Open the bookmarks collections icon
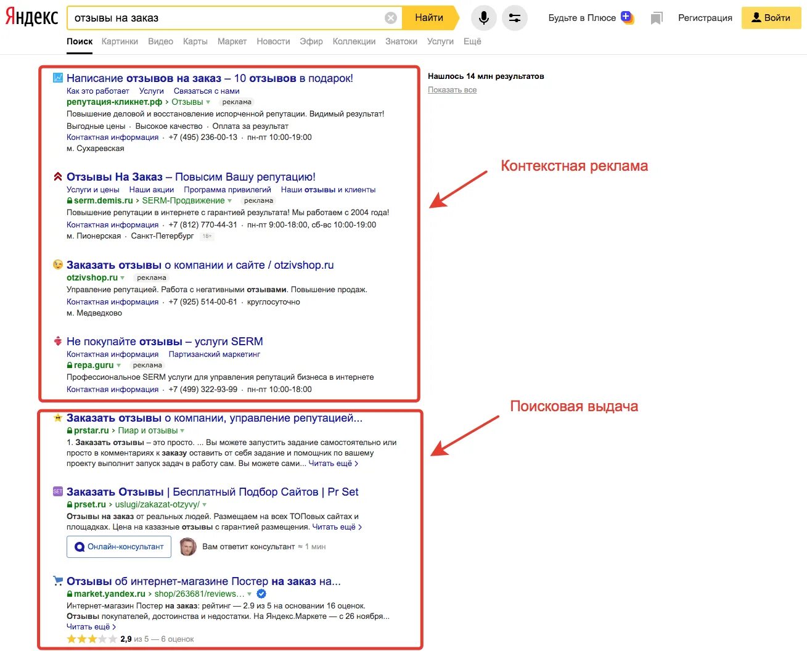807x651 pixels. tap(657, 18)
